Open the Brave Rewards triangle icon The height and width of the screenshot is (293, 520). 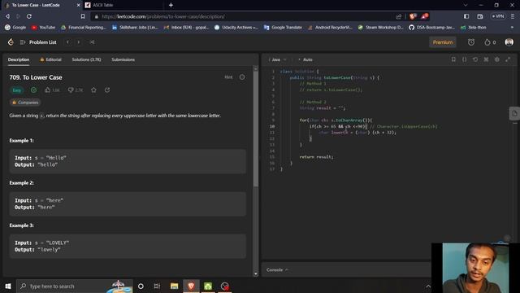[x=424, y=16]
